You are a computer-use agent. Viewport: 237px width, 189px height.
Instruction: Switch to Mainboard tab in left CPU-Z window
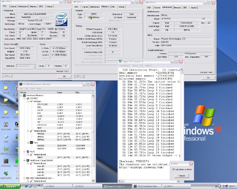click(23, 7)
